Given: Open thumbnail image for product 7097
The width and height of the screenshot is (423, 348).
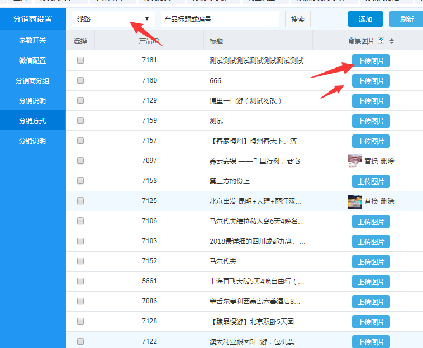Looking at the screenshot, I should coord(355,161).
